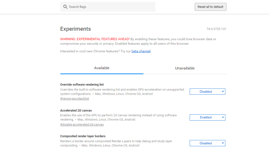Open the beta channel link
This screenshot has height=151, width=269.
(141, 51)
